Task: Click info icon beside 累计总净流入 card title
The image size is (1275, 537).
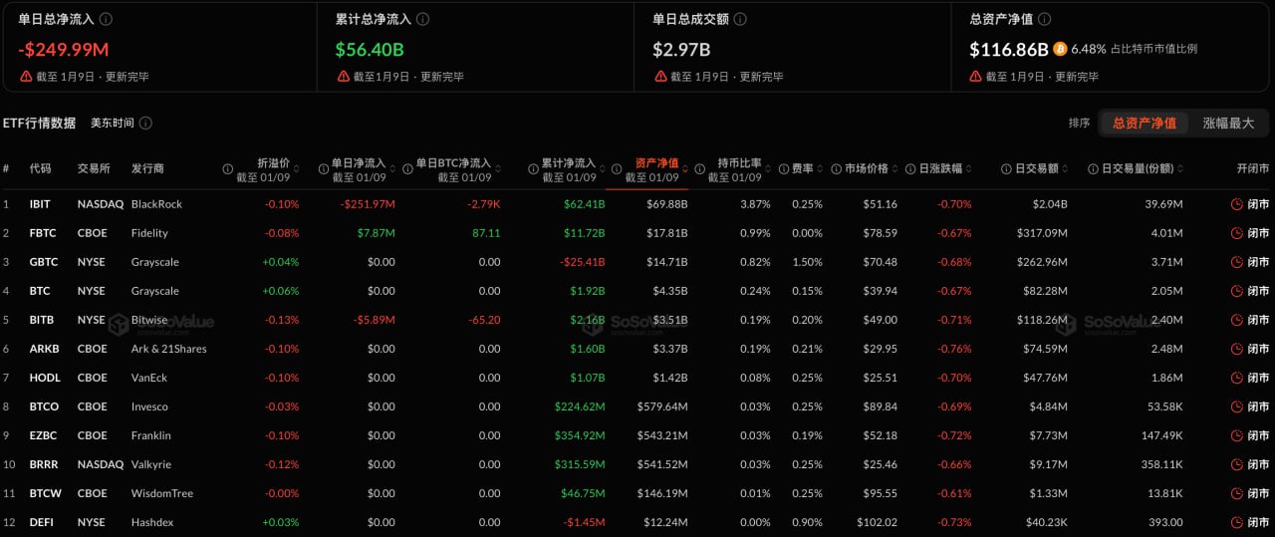Action: (423, 19)
